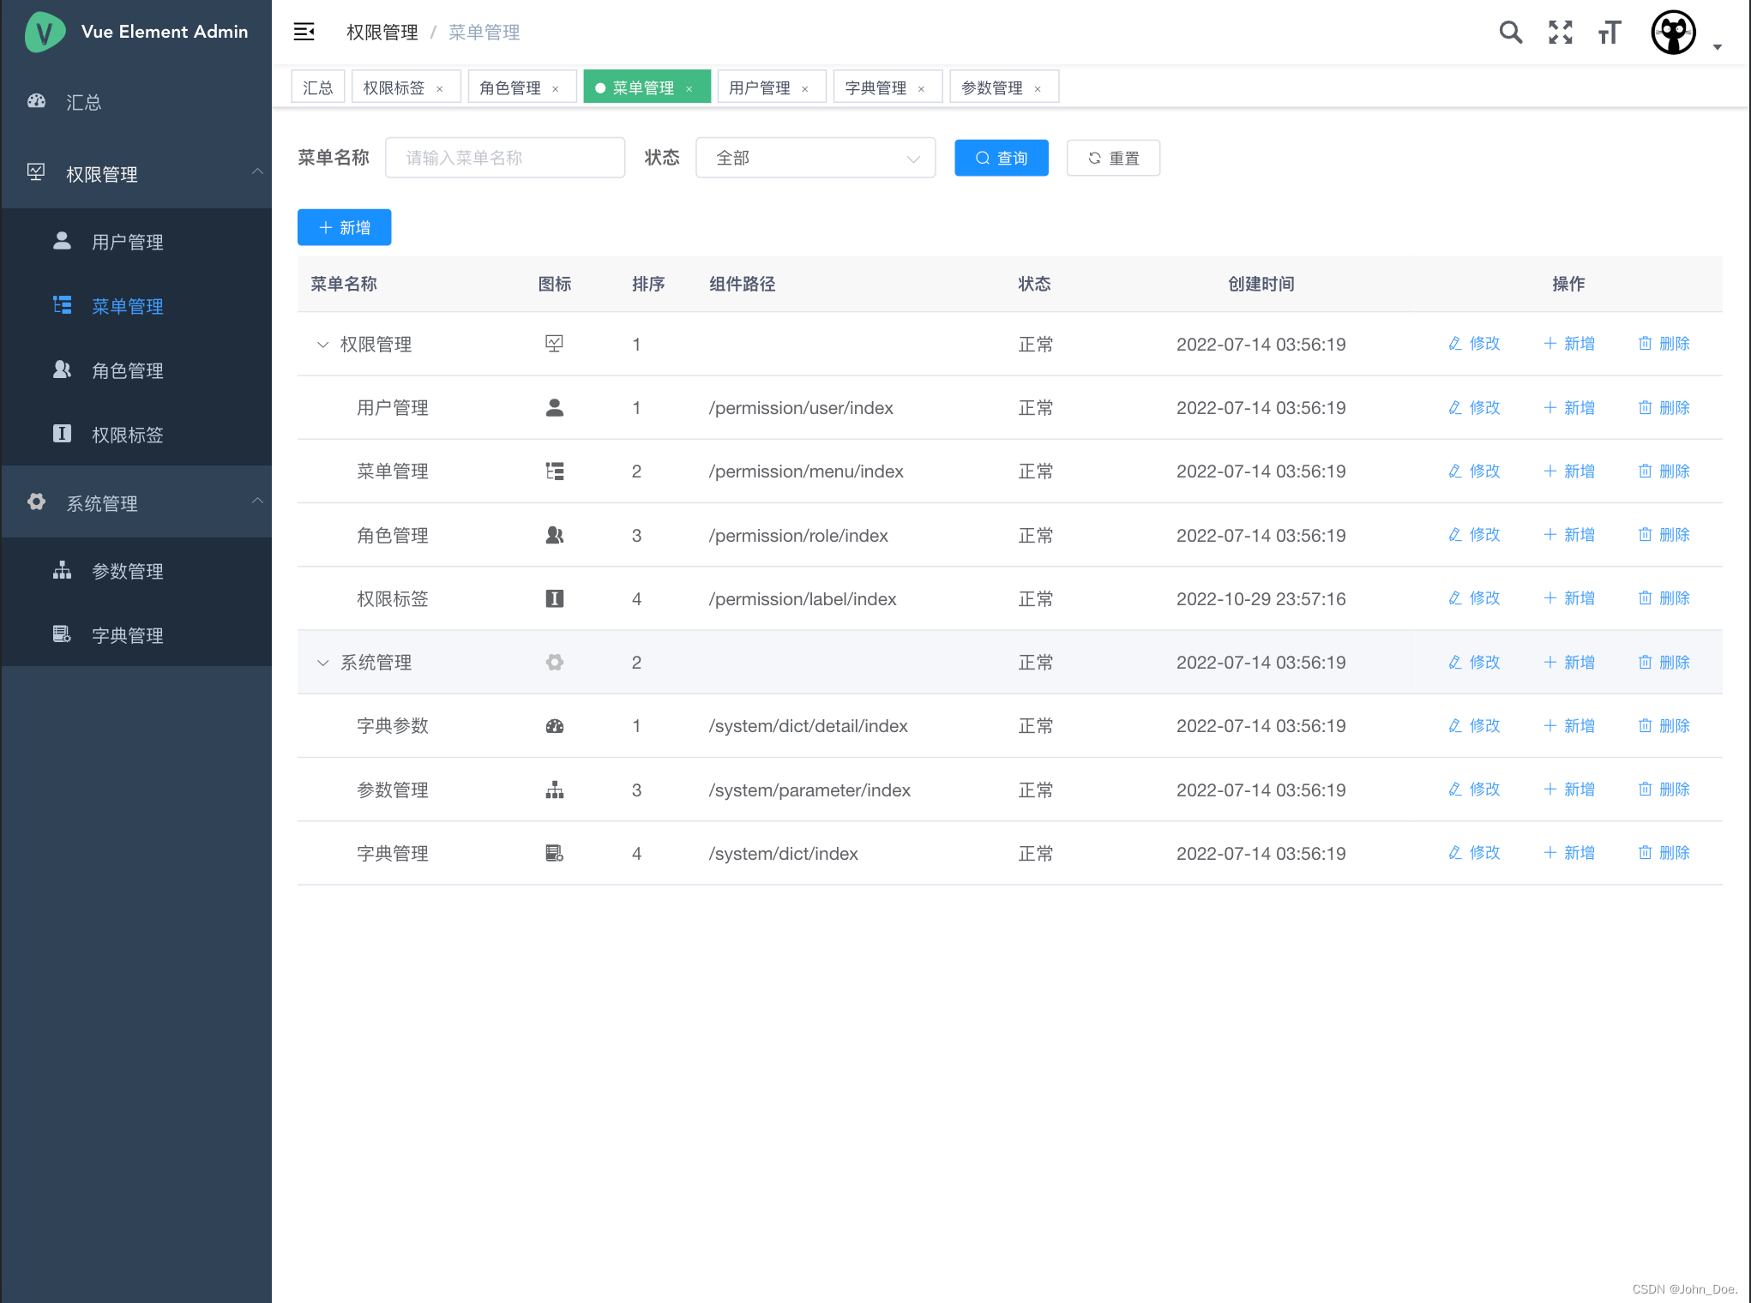Delete the 字典管理 row
This screenshot has width=1751, height=1303.
[1664, 853]
